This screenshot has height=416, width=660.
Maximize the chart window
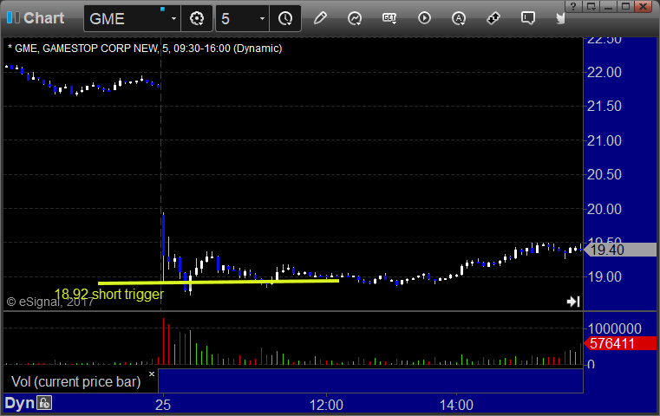pos(625,6)
